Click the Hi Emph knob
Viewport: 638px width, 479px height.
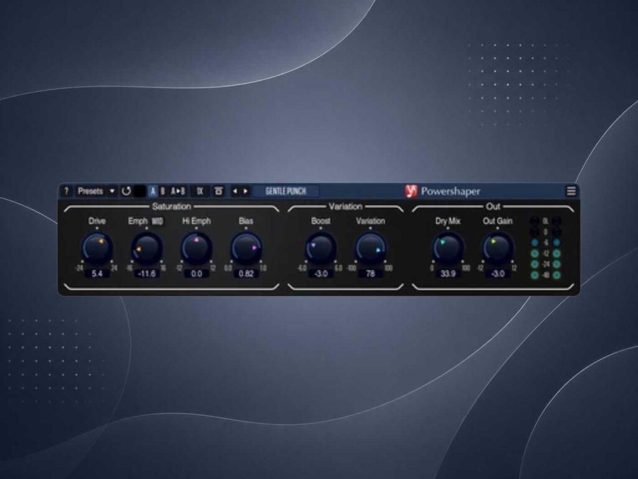(x=196, y=247)
